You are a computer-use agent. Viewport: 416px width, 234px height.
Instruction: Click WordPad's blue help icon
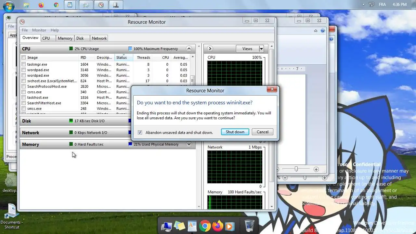point(323,31)
